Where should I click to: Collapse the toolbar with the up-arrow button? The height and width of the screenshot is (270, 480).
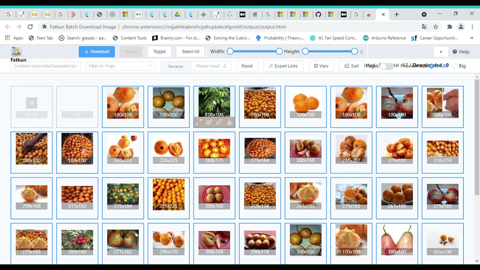[441, 52]
